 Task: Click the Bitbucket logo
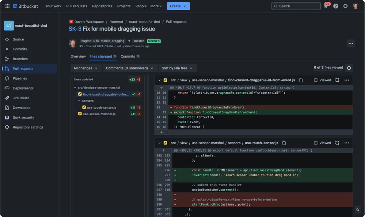[25, 6]
